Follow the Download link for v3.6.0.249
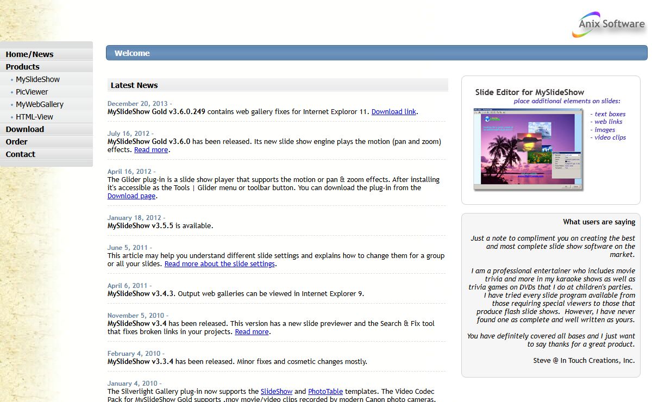The width and height of the screenshot is (652, 402). 394,111
